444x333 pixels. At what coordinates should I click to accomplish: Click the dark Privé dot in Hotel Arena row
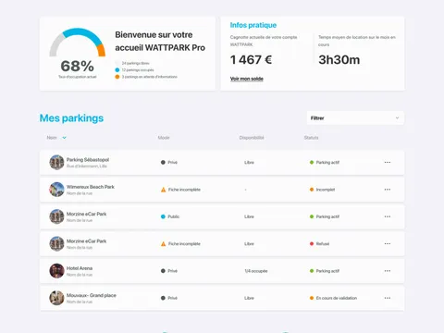pos(163,271)
